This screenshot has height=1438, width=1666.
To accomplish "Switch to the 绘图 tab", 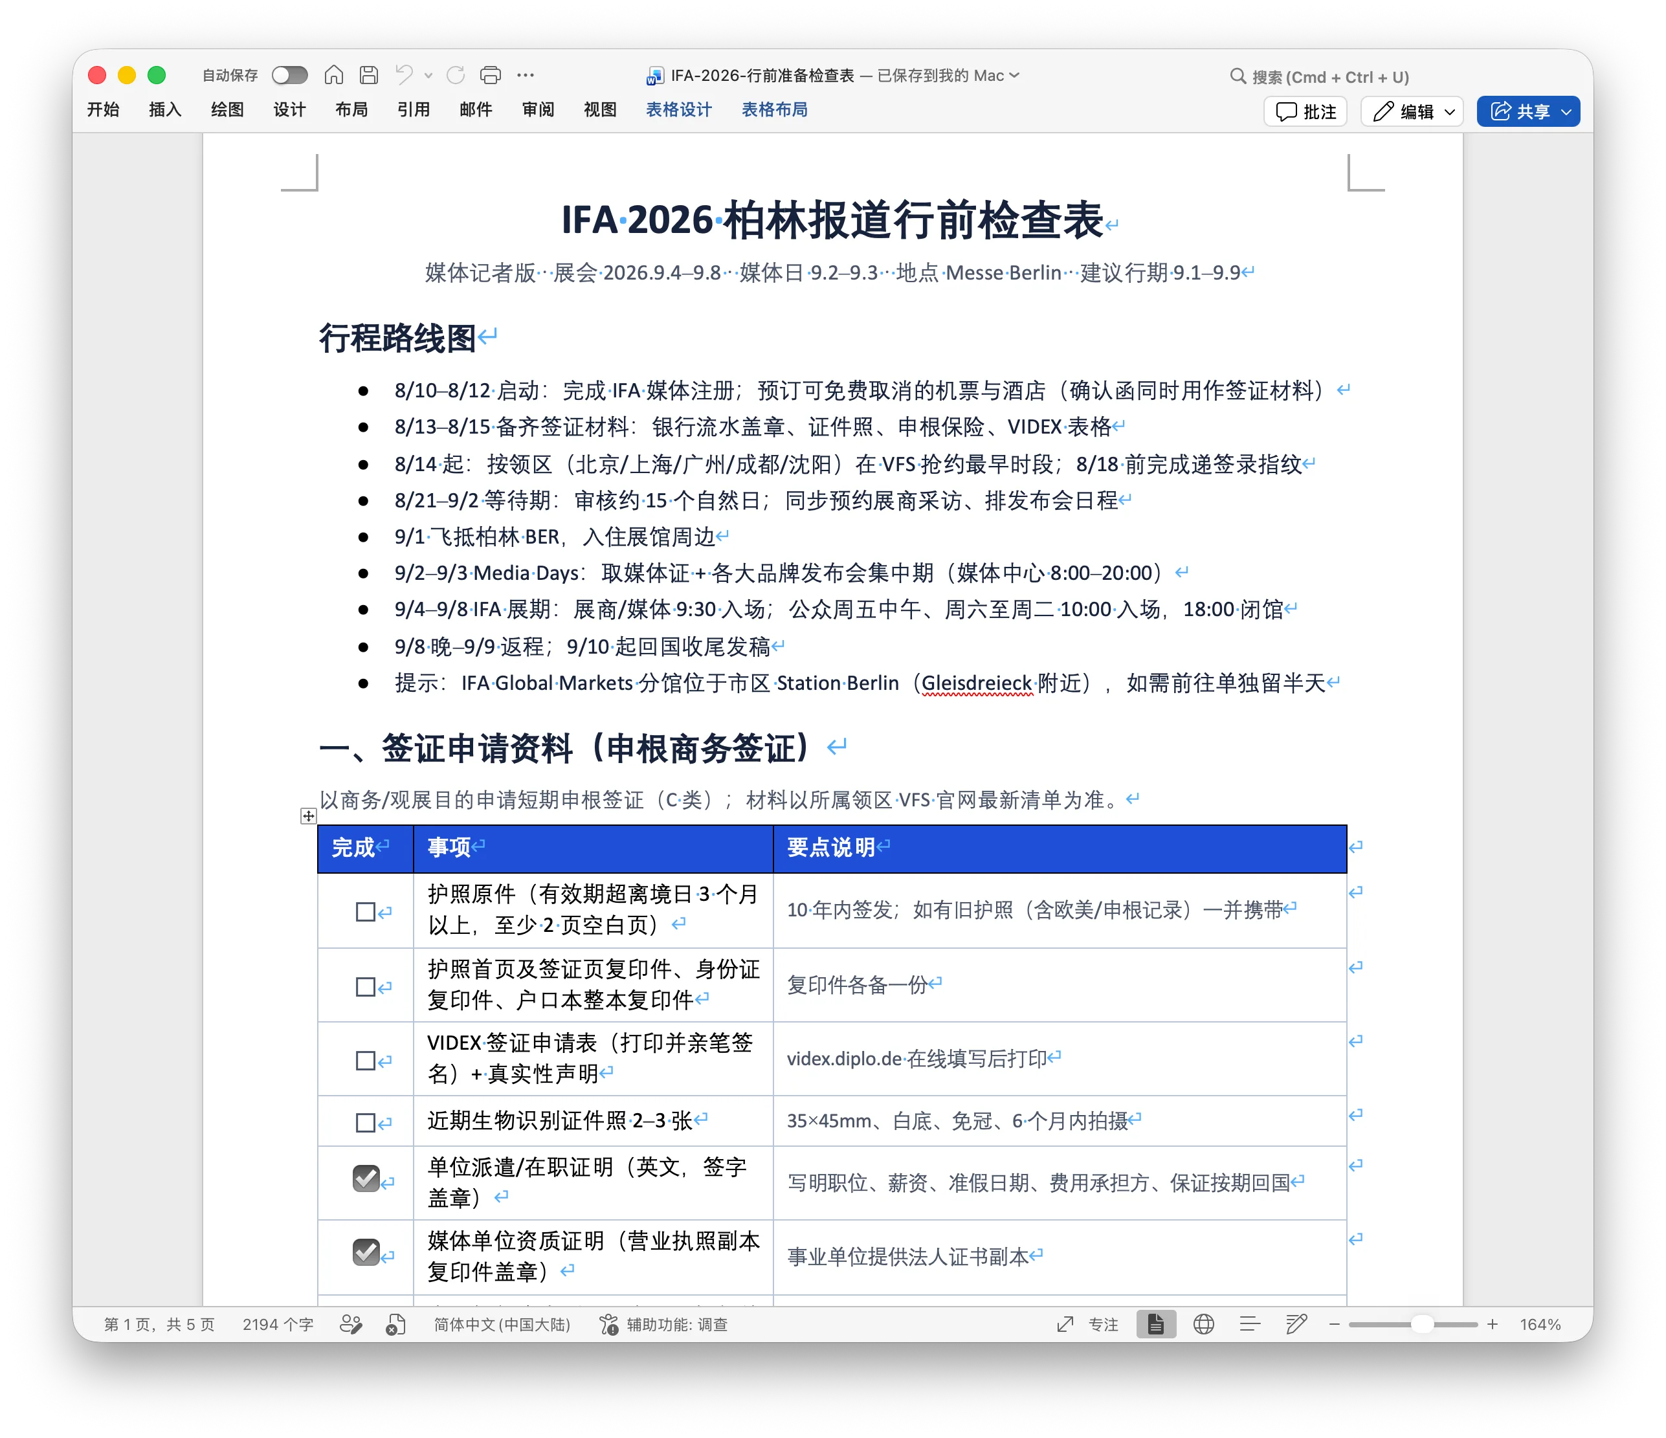I will coord(227,109).
